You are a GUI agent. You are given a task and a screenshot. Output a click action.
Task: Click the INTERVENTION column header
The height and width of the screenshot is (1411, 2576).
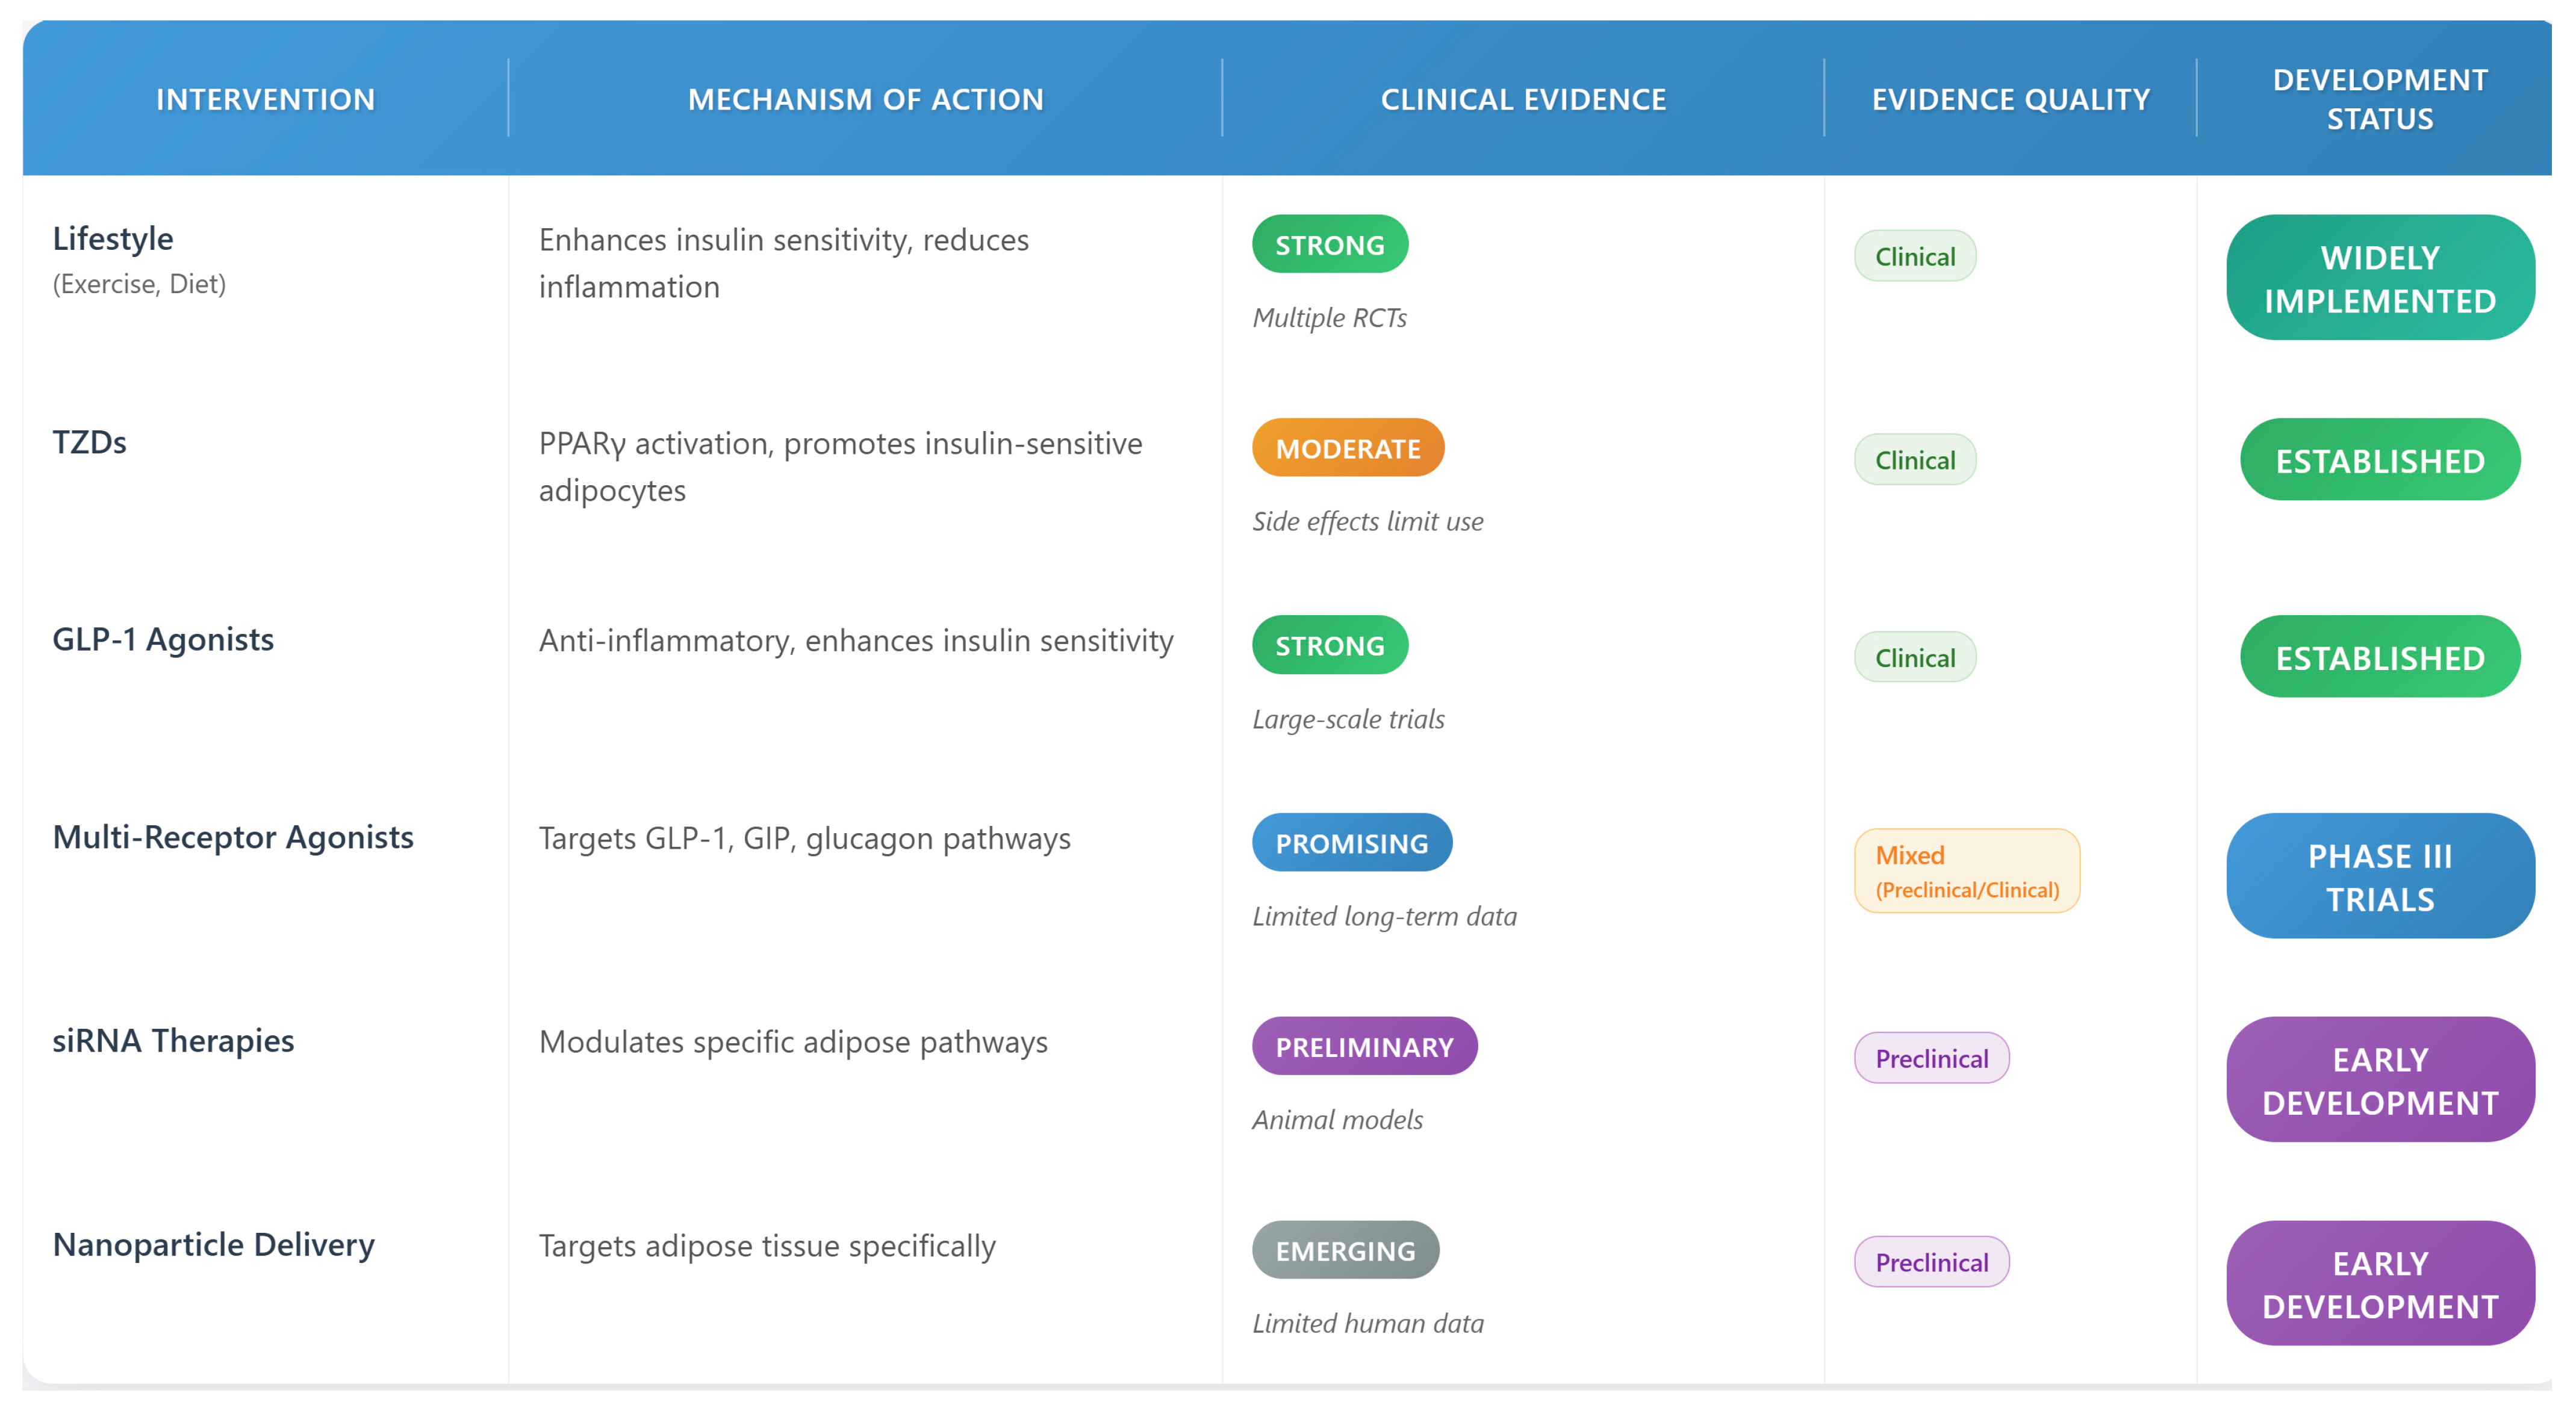coord(265,99)
